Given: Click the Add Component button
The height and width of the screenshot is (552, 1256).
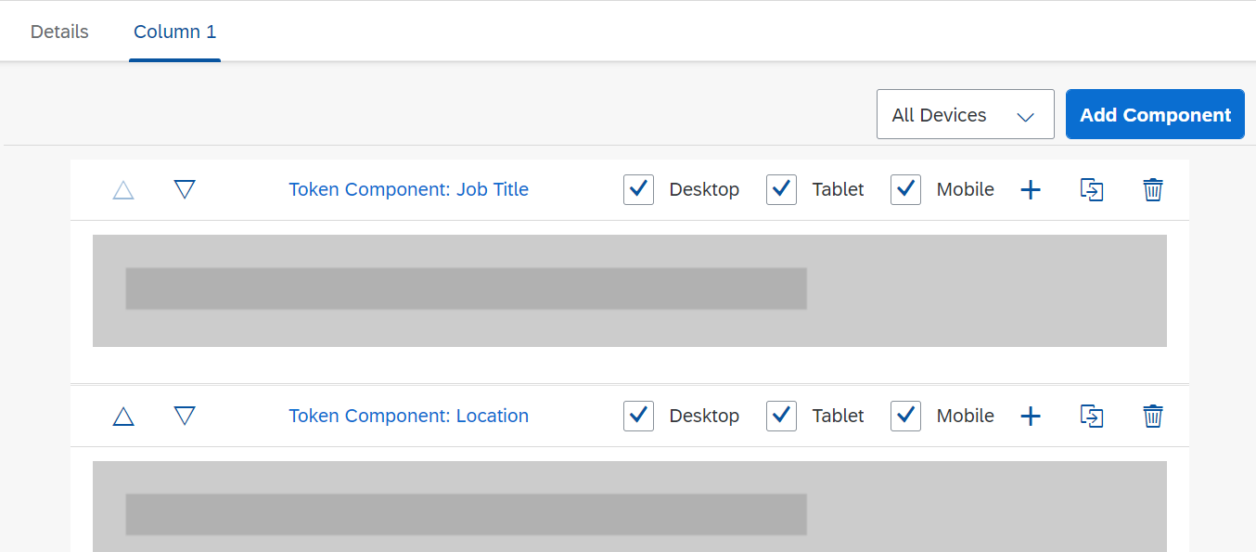Looking at the screenshot, I should click(1155, 115).
